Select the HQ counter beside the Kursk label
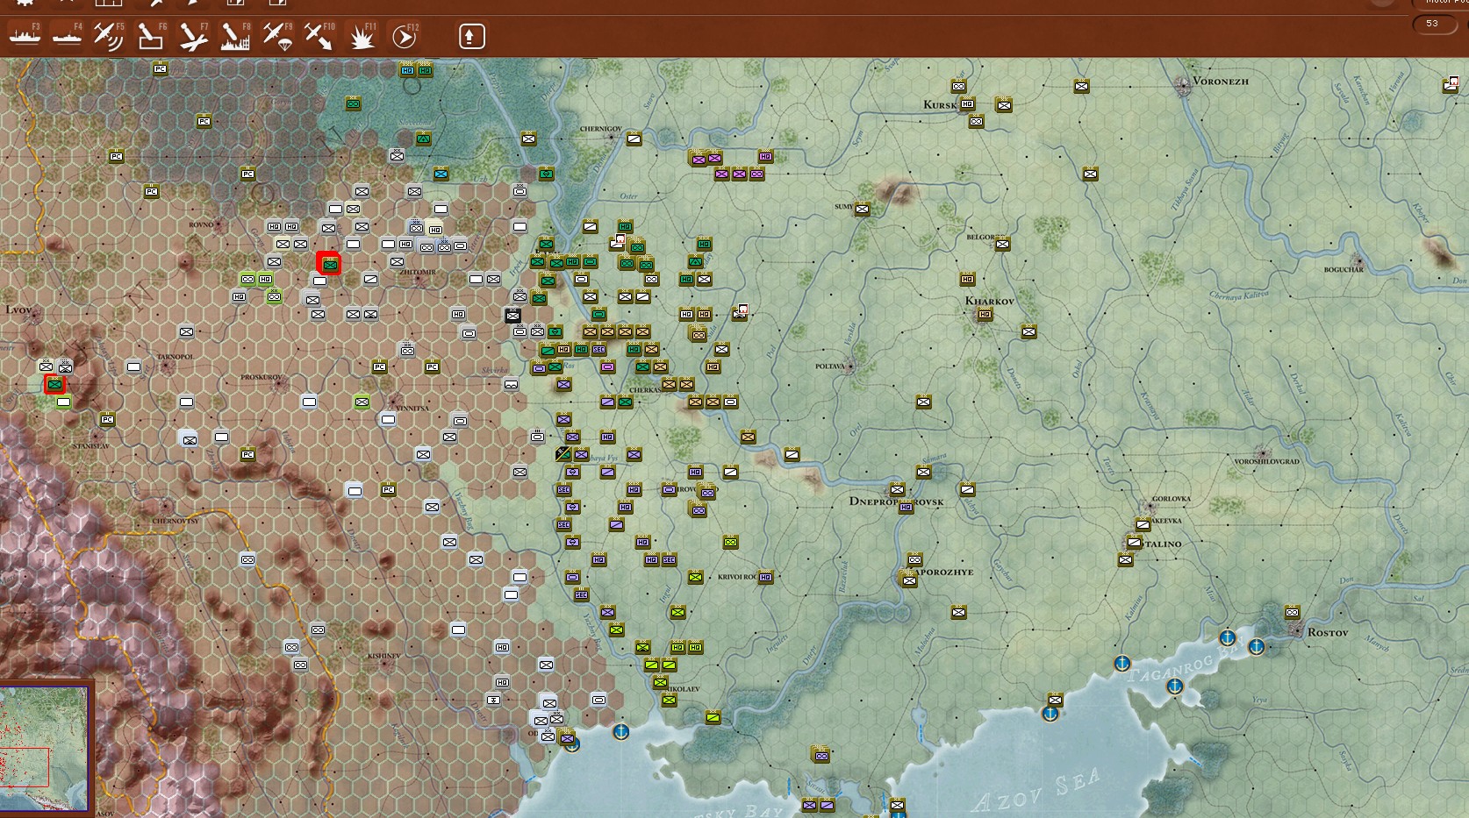 [x=967, y=103]
